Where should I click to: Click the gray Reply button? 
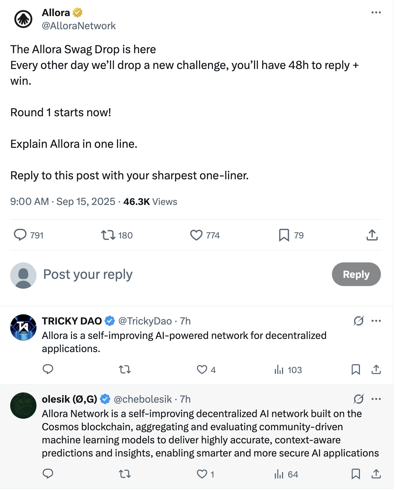(x=356, y=274)
